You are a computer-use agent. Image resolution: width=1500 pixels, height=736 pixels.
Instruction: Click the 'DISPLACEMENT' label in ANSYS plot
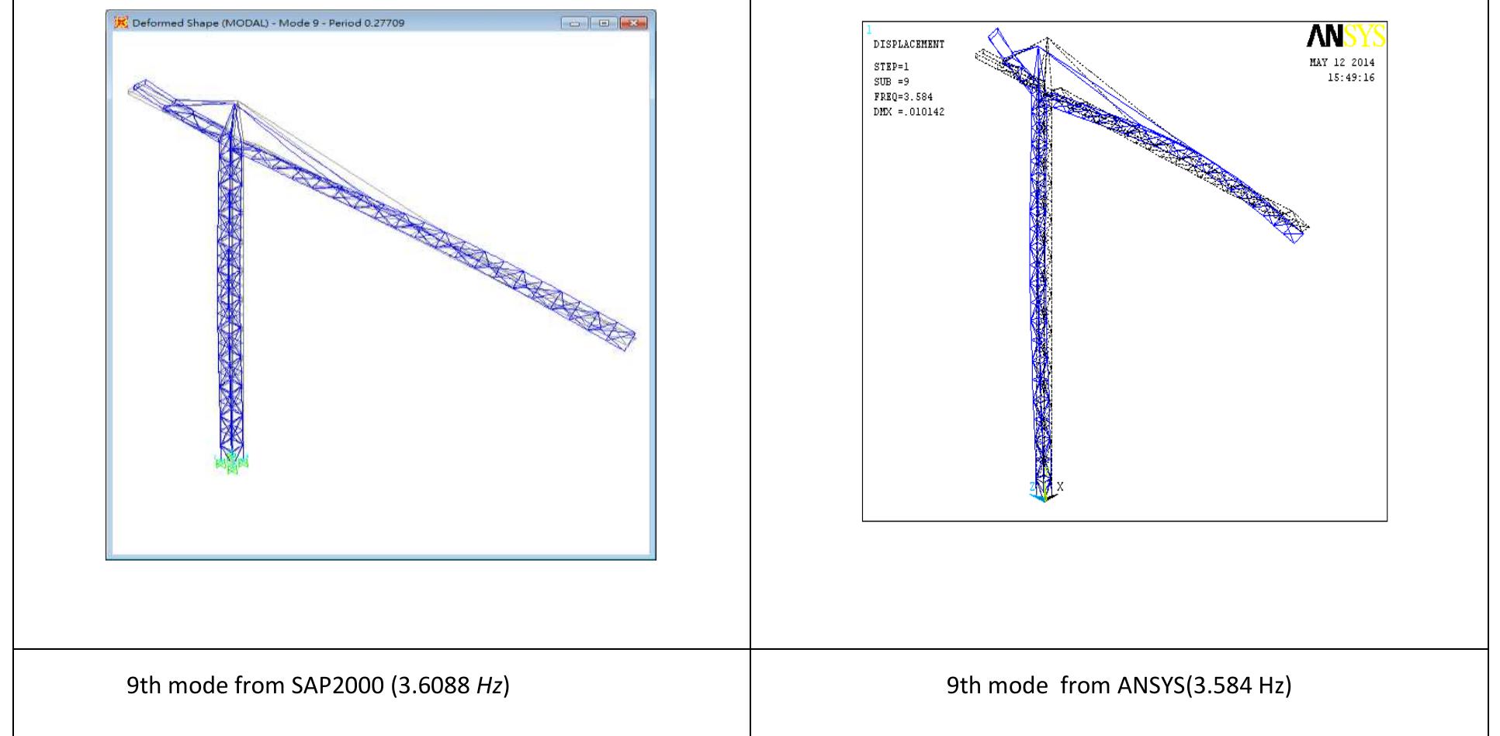[x=909, y=44]
